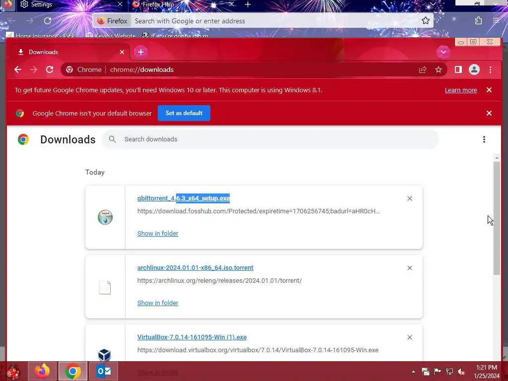The width and height of the screenshot is (508, 381).
Task: Open archlinux-2024.01.01-x86_64.iso.torrent file link
Action: pos(195,267)
